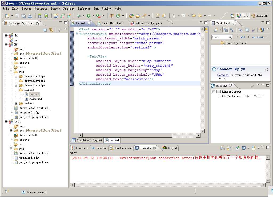Click the New Task icon in Task List
The width and height of the screenshot is (273, 197).
pyautogui.click(x=216, y=30)
